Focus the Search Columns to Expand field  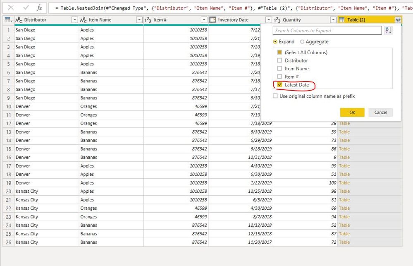point(327,30)
